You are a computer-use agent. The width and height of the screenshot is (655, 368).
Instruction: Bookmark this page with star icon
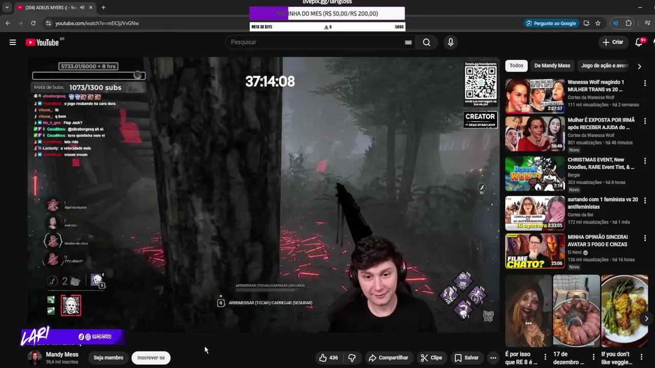point(598,23)
